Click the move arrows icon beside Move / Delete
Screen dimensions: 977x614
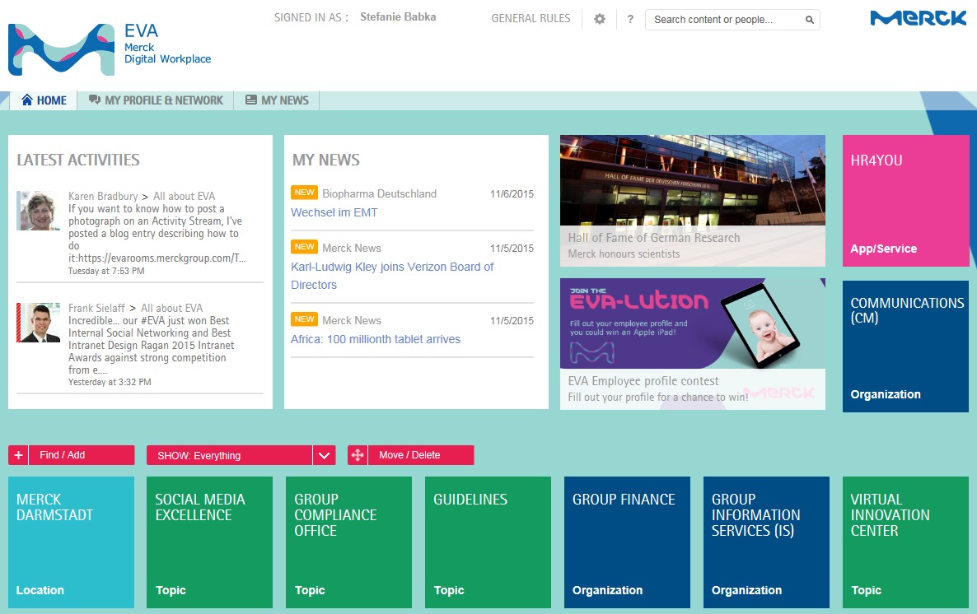click(358, 455)
